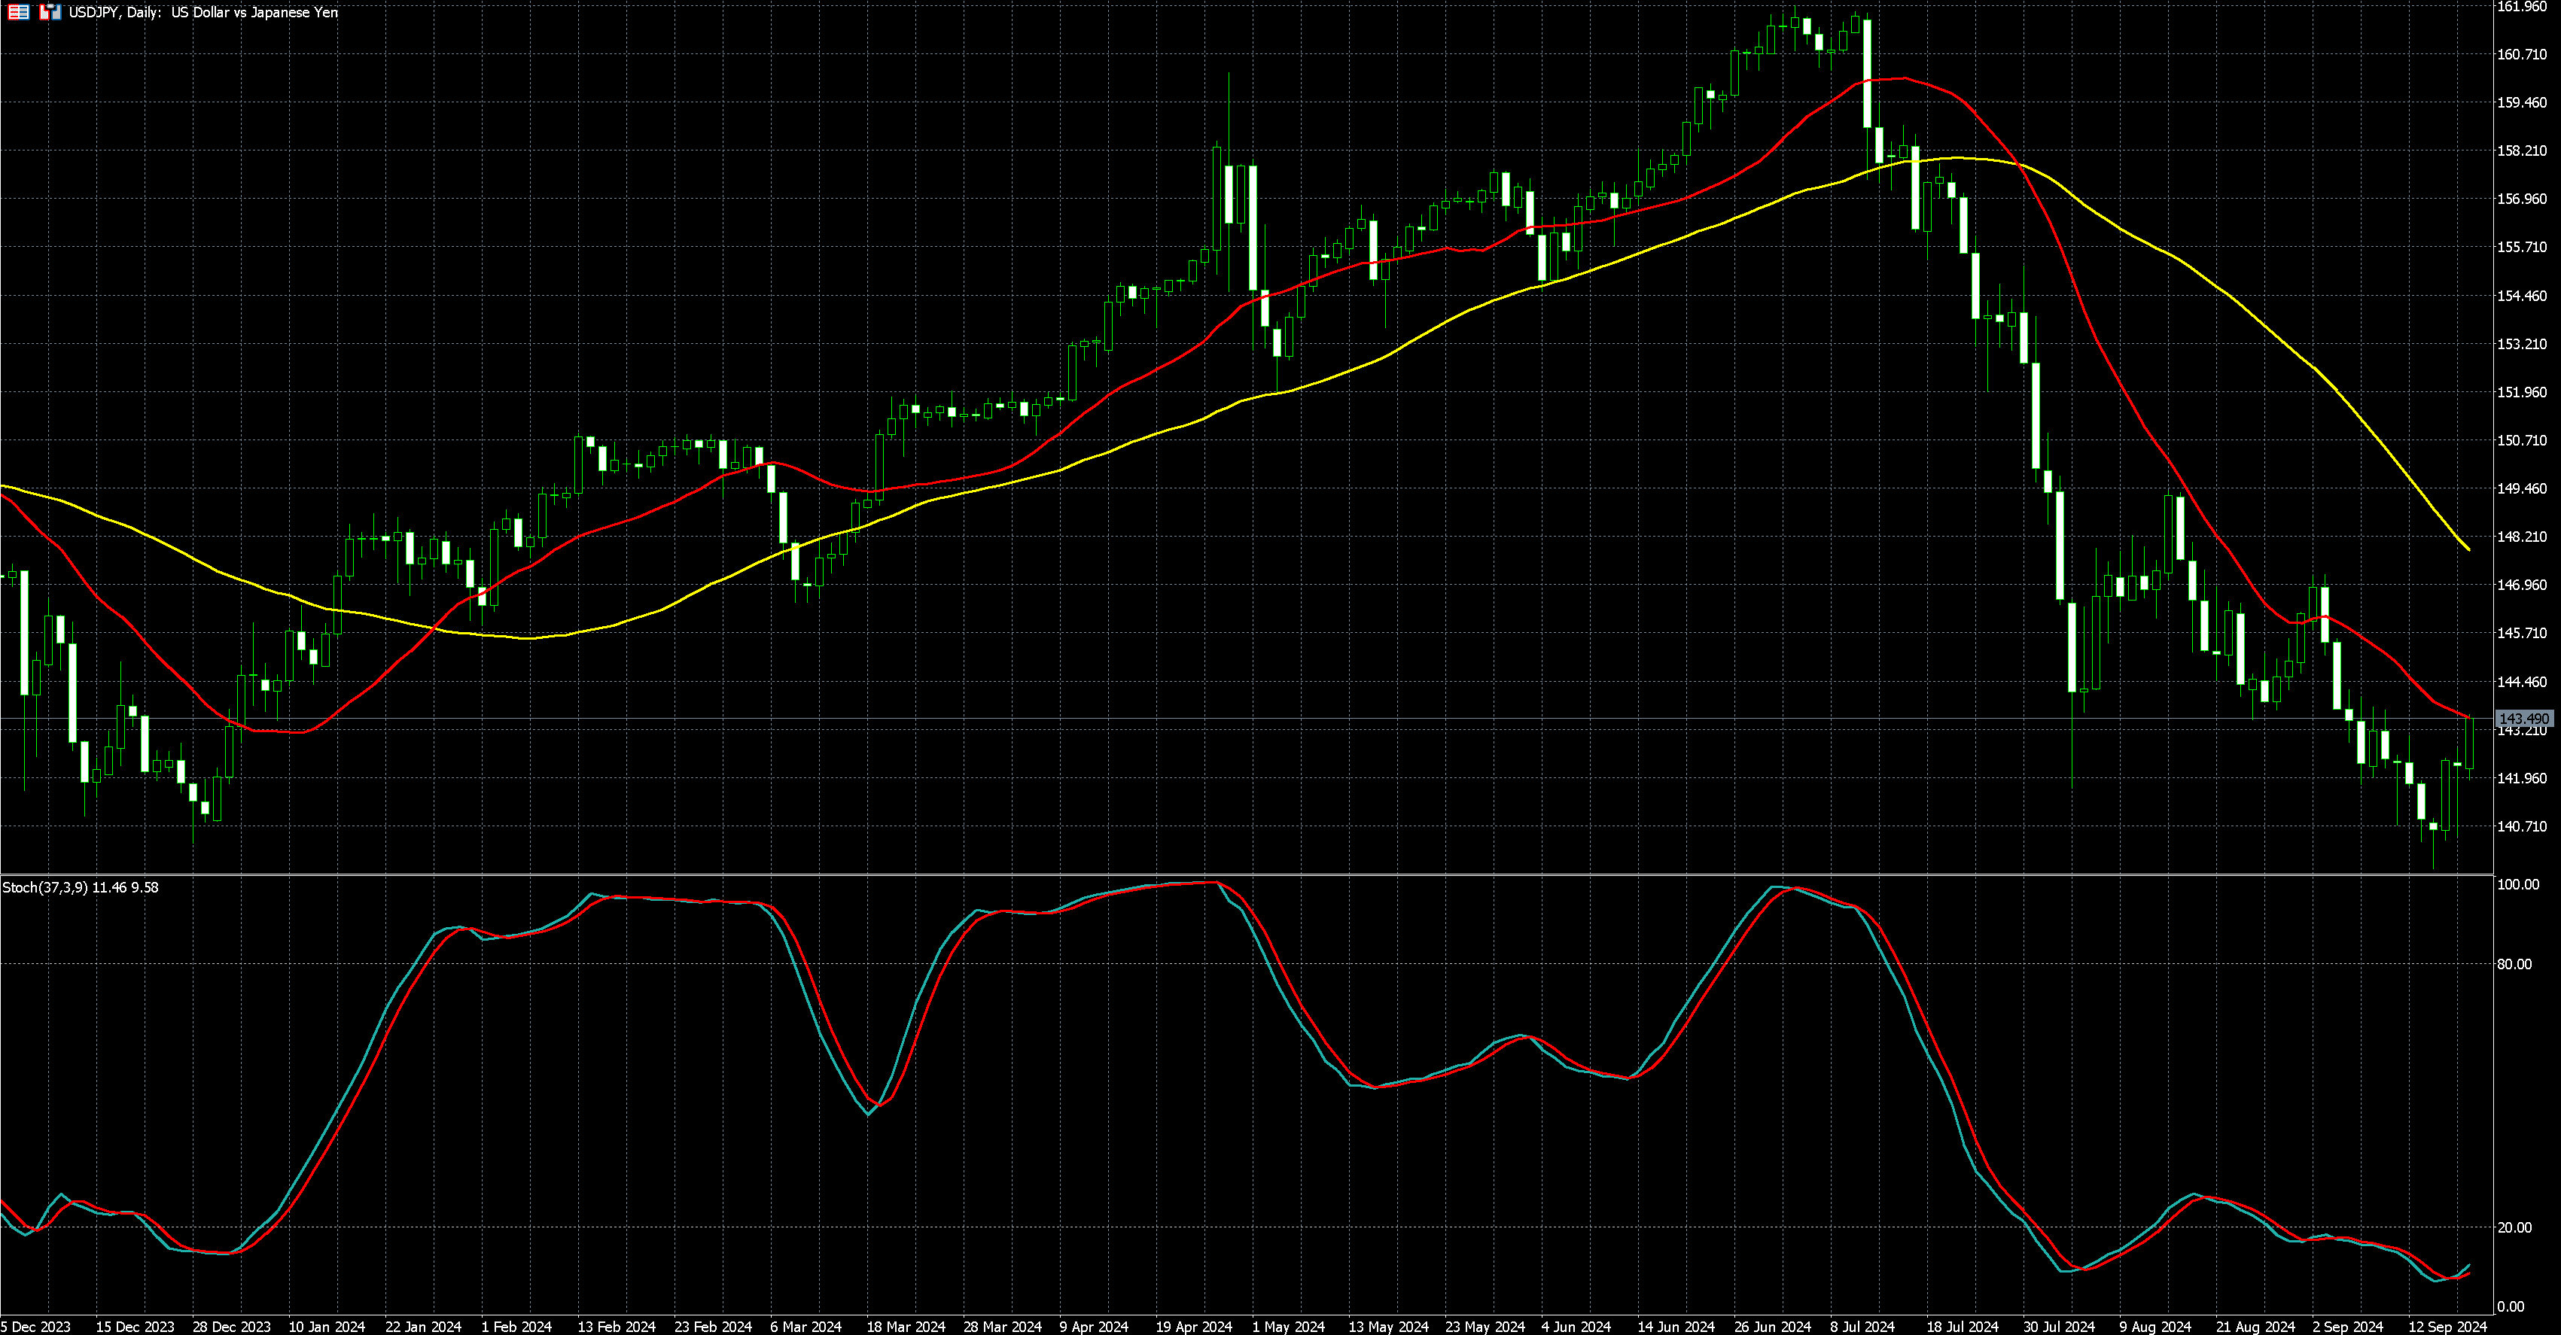Click the divider between chart and stochastic panel

[1243, 874]
